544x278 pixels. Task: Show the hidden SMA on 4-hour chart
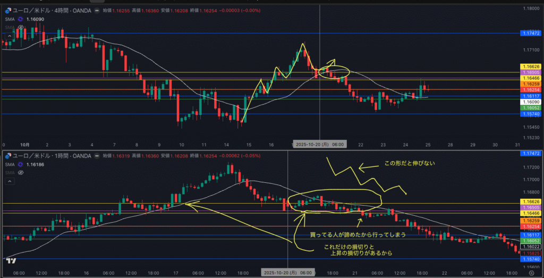point(21,27)
